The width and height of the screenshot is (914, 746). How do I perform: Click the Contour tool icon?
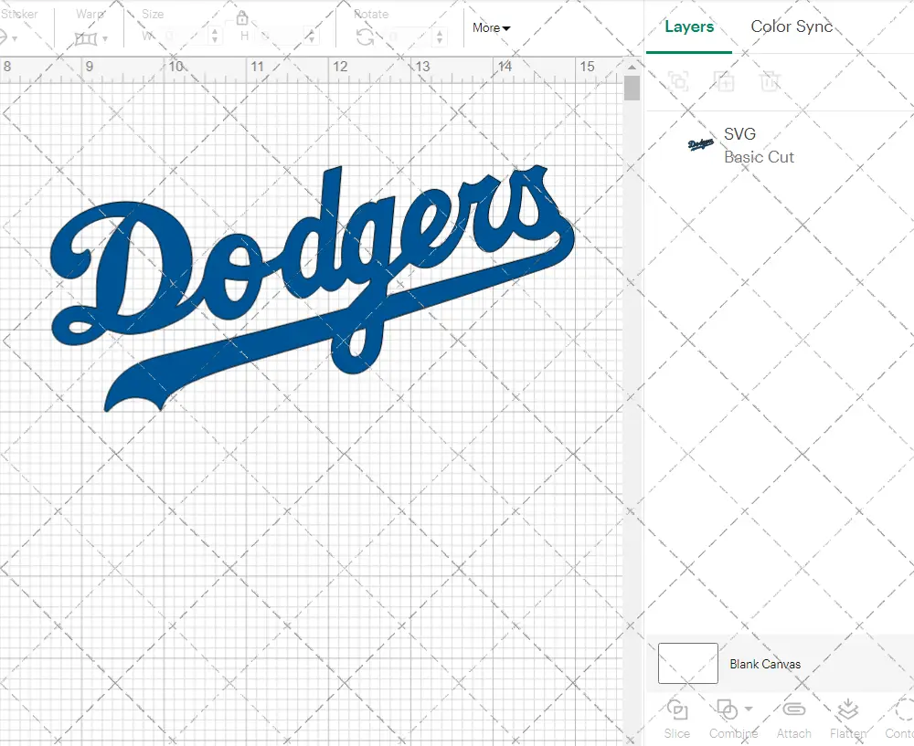(x=905, y=709)
